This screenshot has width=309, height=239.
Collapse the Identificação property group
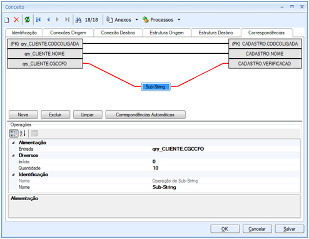13,175
